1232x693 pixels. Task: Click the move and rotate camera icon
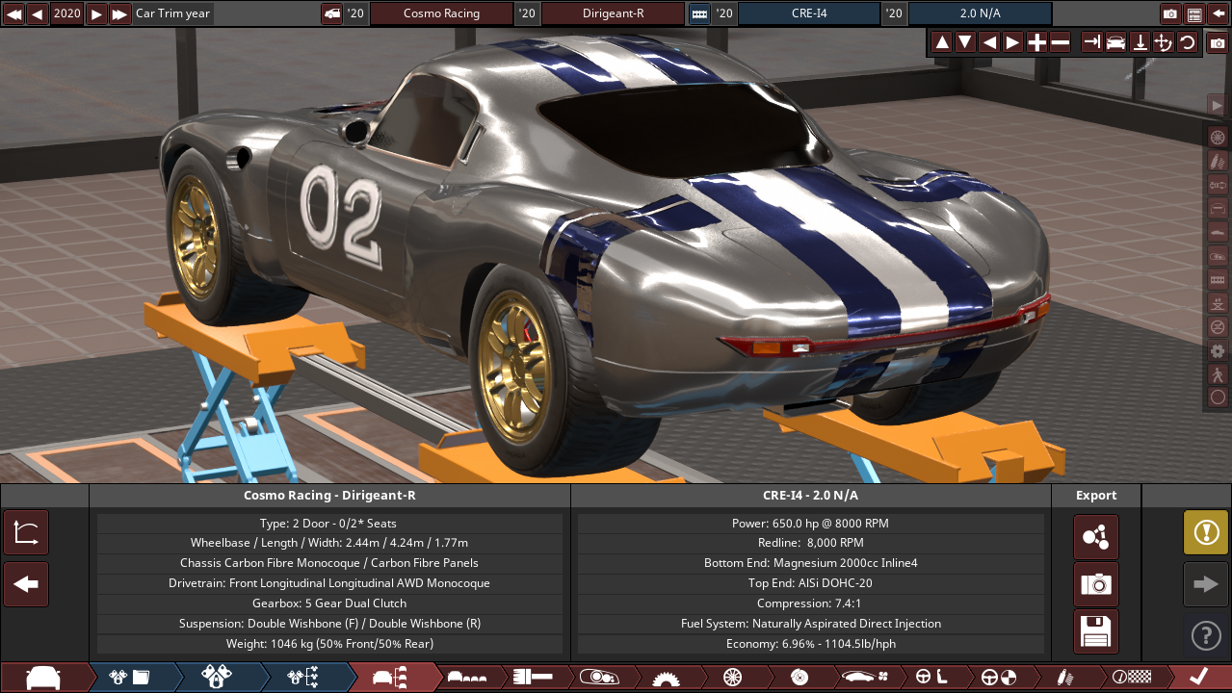(1163, 42)
